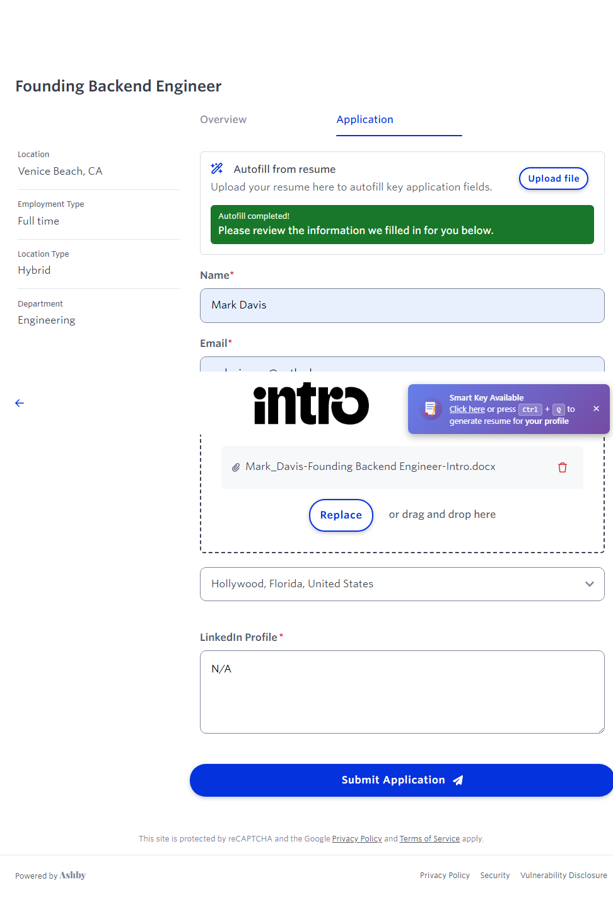Visit the Vulnerability Disclosure footer link
This screenshot has height=897, width=613.
(563, 876)
